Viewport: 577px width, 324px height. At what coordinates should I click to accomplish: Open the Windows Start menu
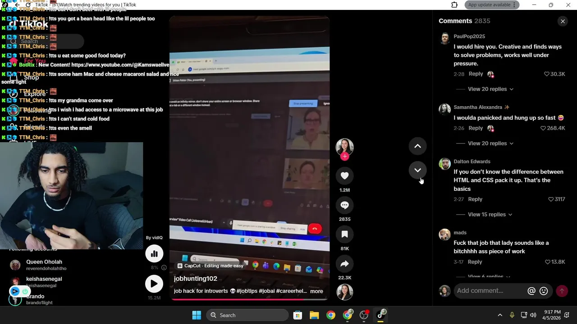pyautogui.click(x=197, y=315)
